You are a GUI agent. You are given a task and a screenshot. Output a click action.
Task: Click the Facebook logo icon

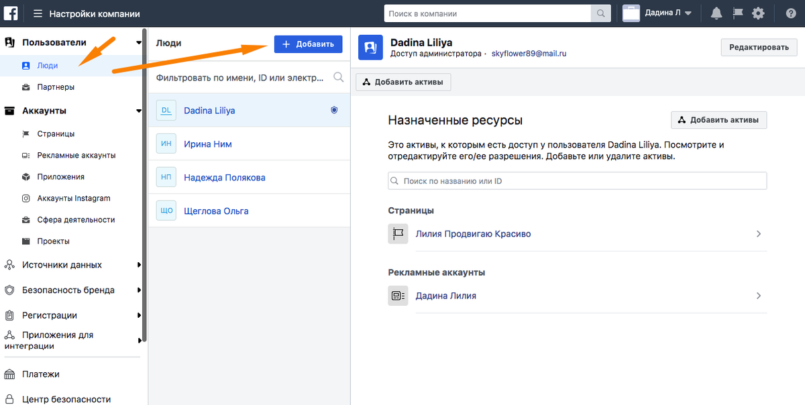[x=11, y=13]
